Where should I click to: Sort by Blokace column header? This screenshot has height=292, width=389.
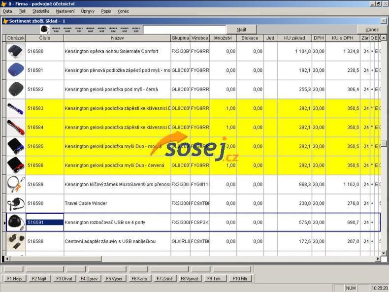(250, 38)
